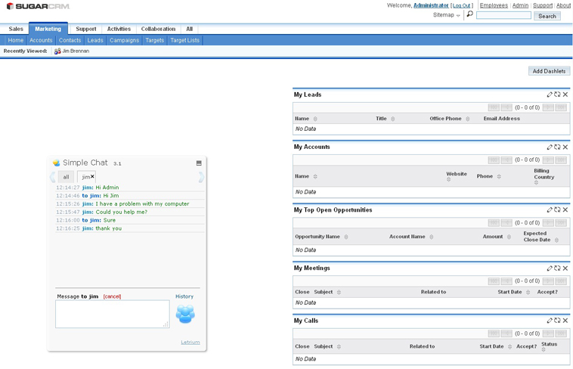Image resolution: width=573 pixels, height=369 pixels.
Task: Click the Search button
Action: 547,16
